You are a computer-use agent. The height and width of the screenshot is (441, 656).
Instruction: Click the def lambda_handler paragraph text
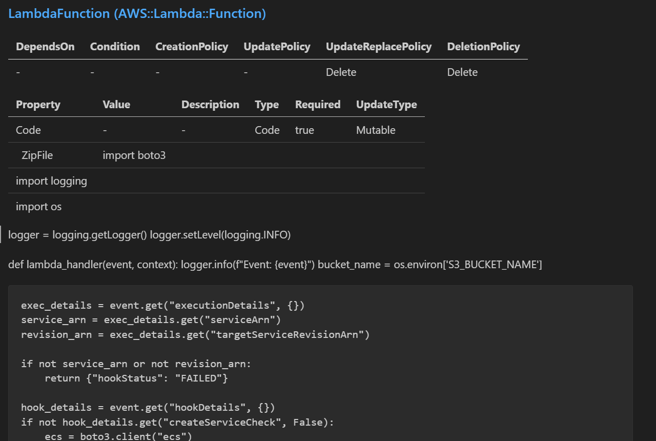click(275, 265)
